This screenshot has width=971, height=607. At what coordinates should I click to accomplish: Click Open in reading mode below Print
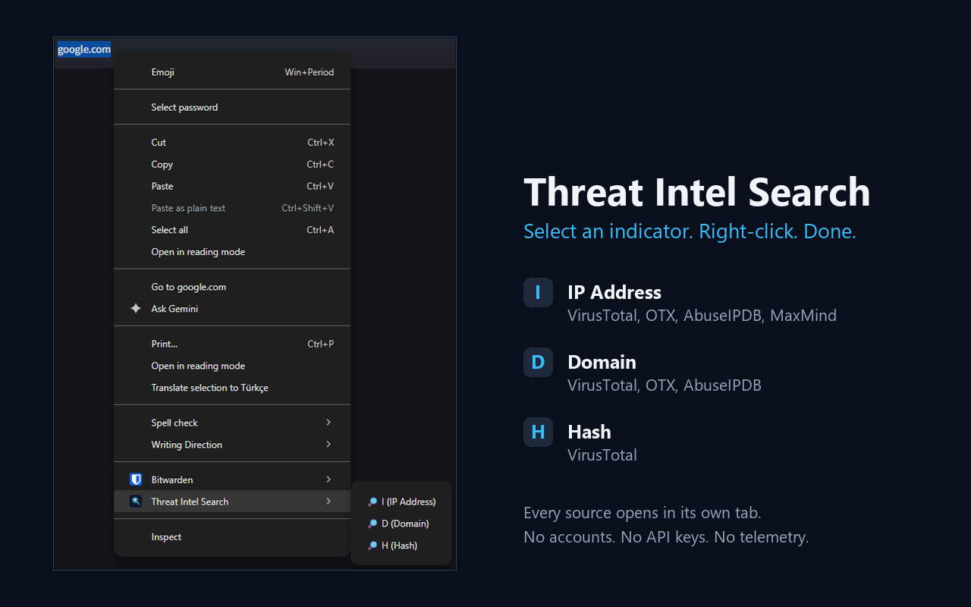(x=232, y=366)
